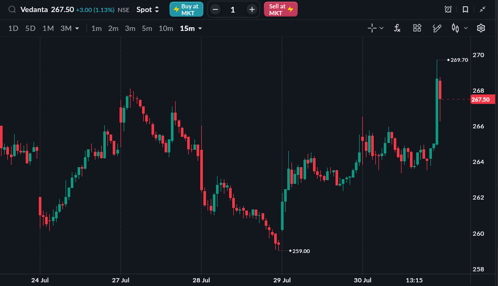Open the 3M range dropdown arrow
Viewport: 498px width, 286px height.
click(77, 29)
